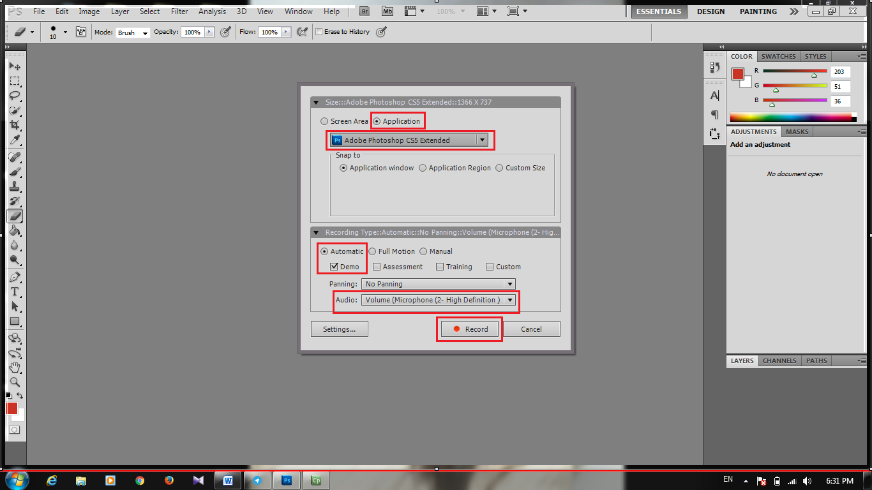Select the Spot Healing Brush tool
Screen dimensions: 872x490
(15, 157)
